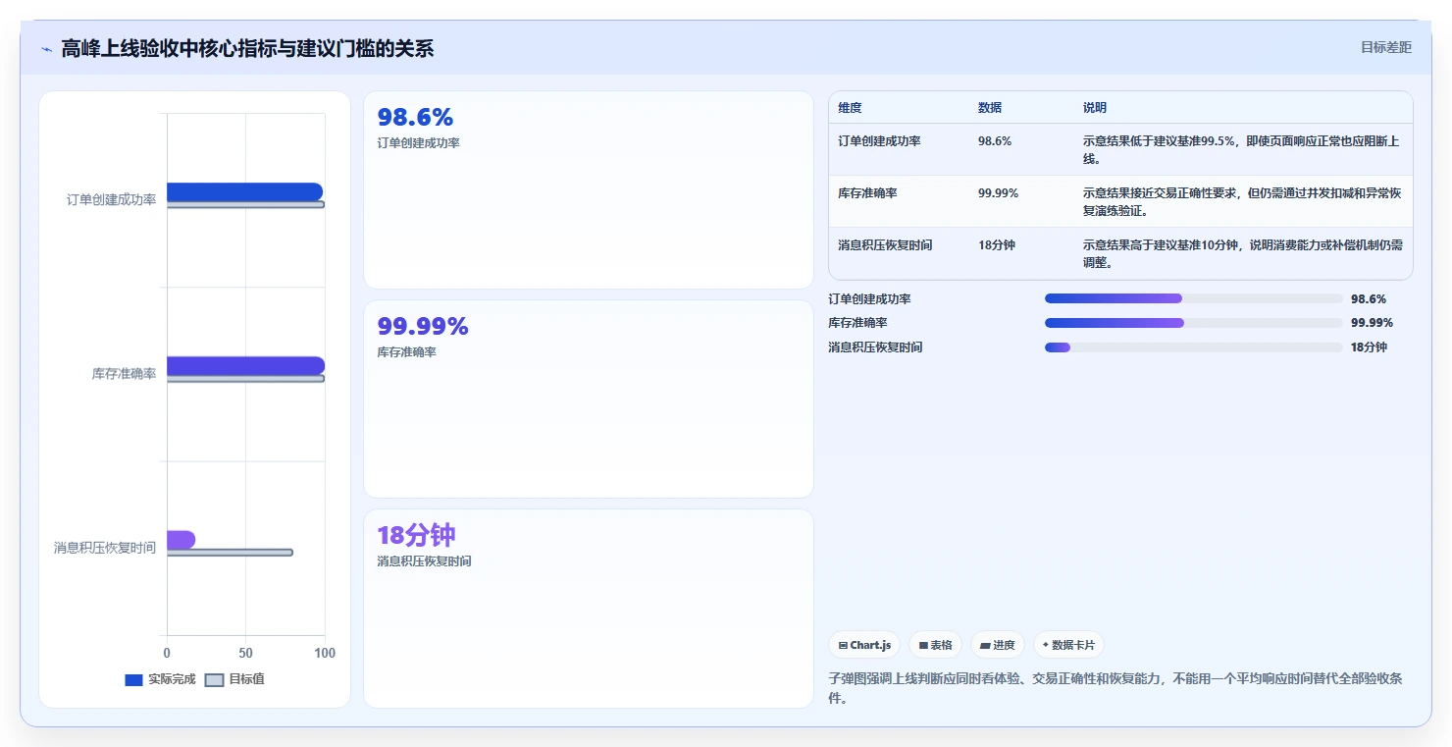
Task: Click the 98.6% cell in the table
Action: pyautogui.click(x=995, y=141)
